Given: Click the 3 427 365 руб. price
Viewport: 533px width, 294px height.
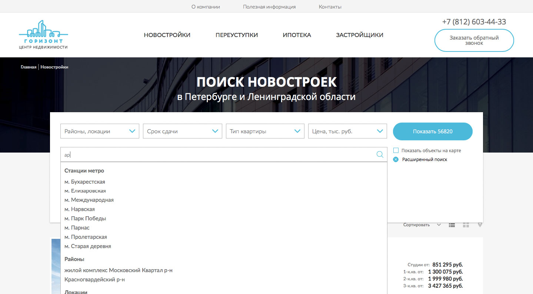Looking at the screenshot, I should [x=445, y=286].
